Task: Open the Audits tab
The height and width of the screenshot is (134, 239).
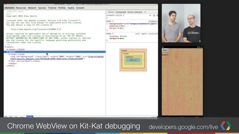Action: click(x=71, y=8)
